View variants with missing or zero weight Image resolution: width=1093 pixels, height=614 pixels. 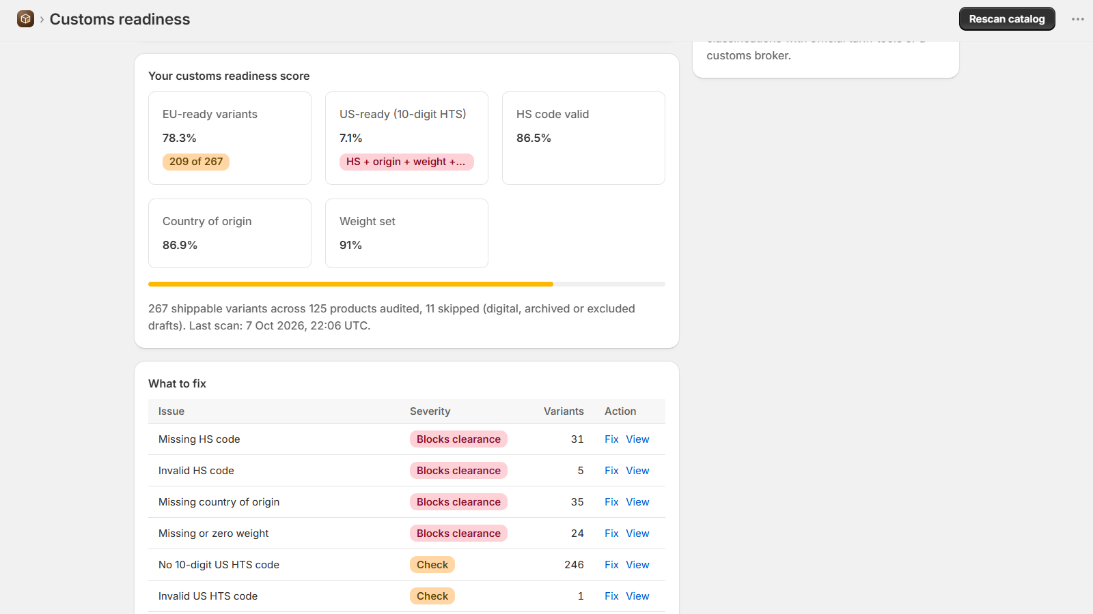tap(637, 533)
